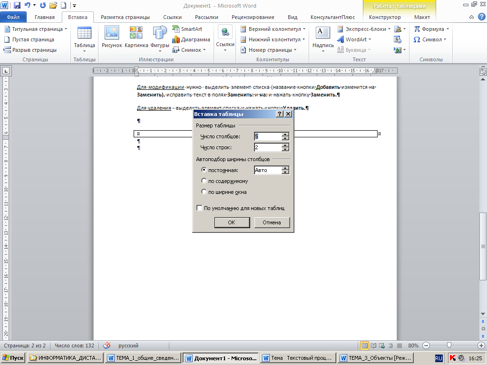Decrease number of rows with down arrow
The image size is (487, 365).
pos(285,149)
